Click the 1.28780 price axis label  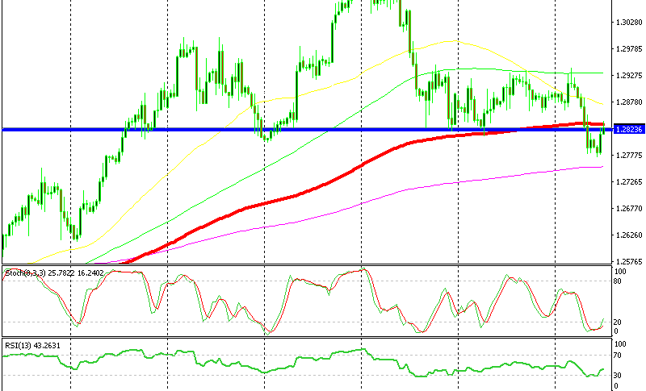point(629,102)
